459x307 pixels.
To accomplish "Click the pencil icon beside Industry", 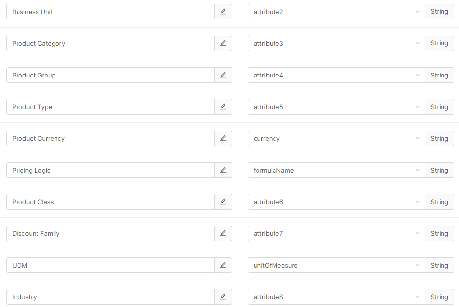I will coord(223,297).
